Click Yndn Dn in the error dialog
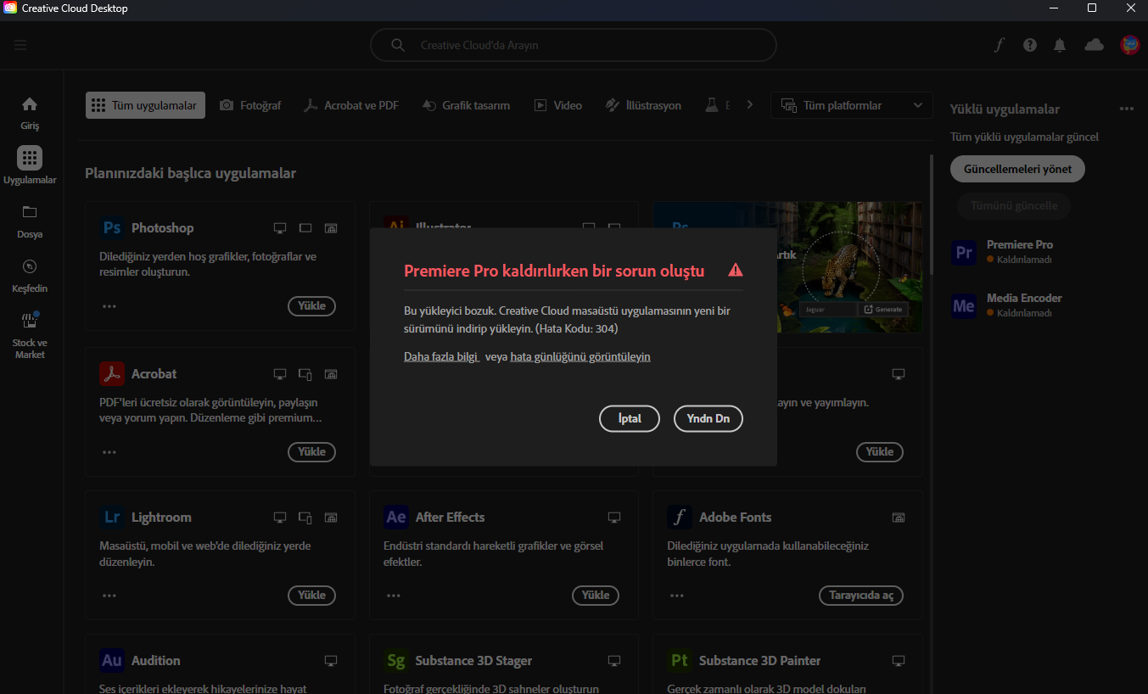 click(x=708, y=419)
